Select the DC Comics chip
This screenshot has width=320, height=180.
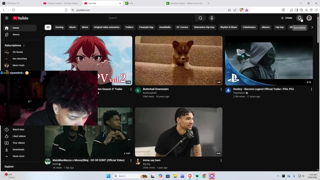click(182, 27)
